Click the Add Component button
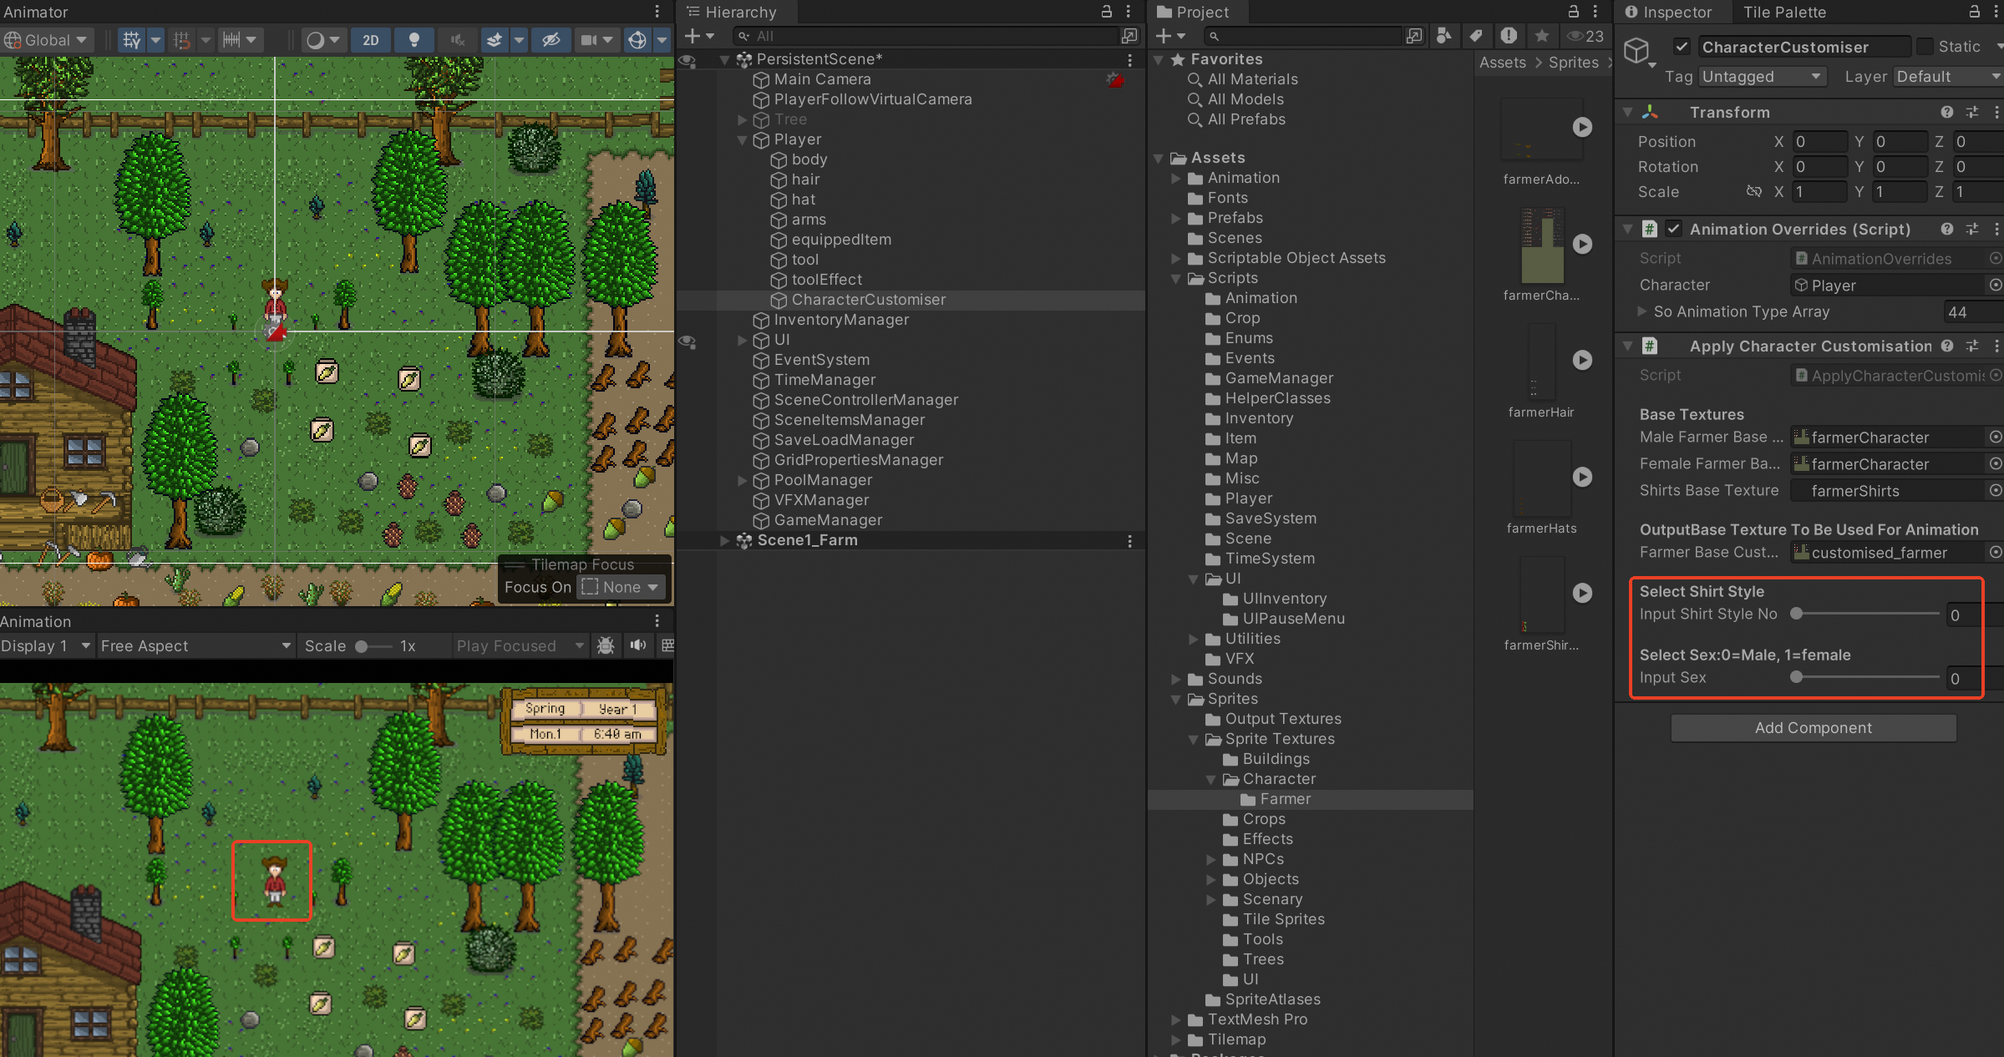Screen dimensions: 2004x1057 [1813, 727]
